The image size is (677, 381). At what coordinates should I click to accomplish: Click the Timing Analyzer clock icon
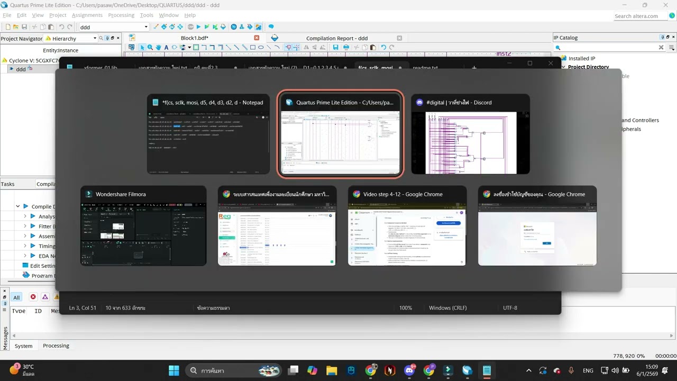pyautogui.click(x=234, y=26)
